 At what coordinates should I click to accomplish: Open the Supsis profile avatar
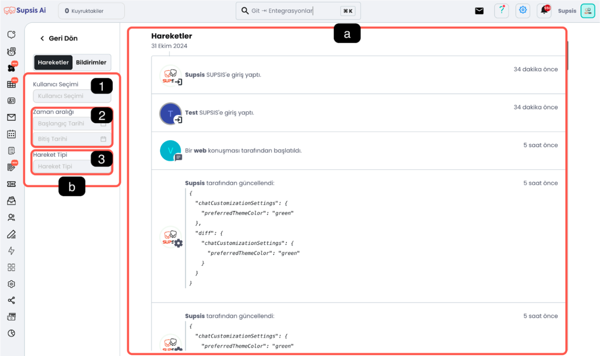tap(588, 11)
